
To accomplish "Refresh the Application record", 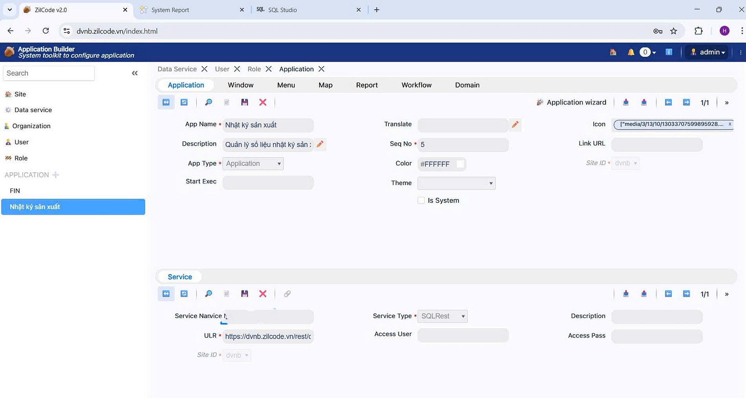I will [x=184, y=102].
